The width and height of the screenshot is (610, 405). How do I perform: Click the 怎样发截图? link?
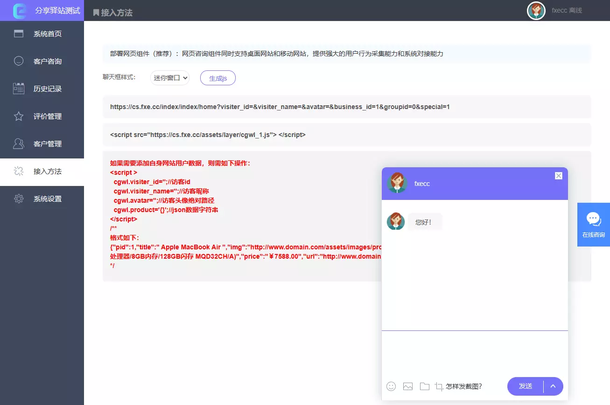click(463, 386)
